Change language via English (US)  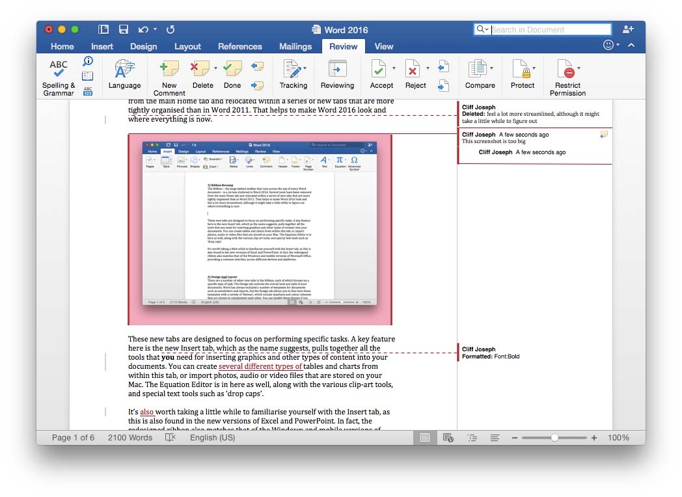point(212,437)
